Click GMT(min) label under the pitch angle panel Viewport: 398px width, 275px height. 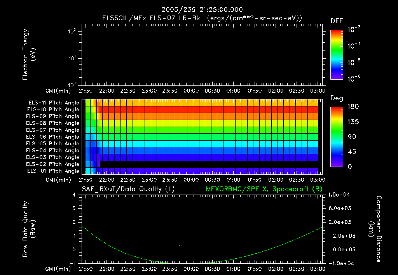tap(58, 180)
